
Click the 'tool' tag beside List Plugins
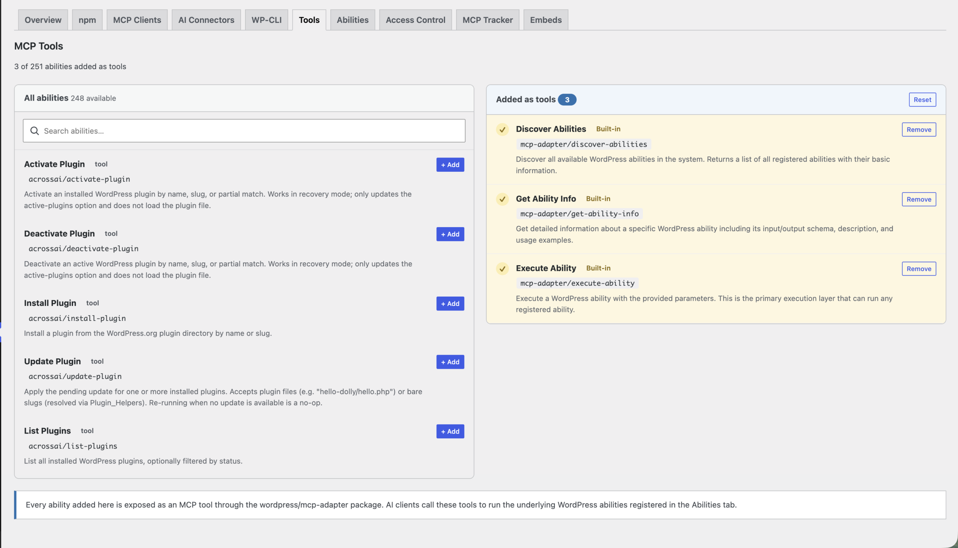(87, 431)
